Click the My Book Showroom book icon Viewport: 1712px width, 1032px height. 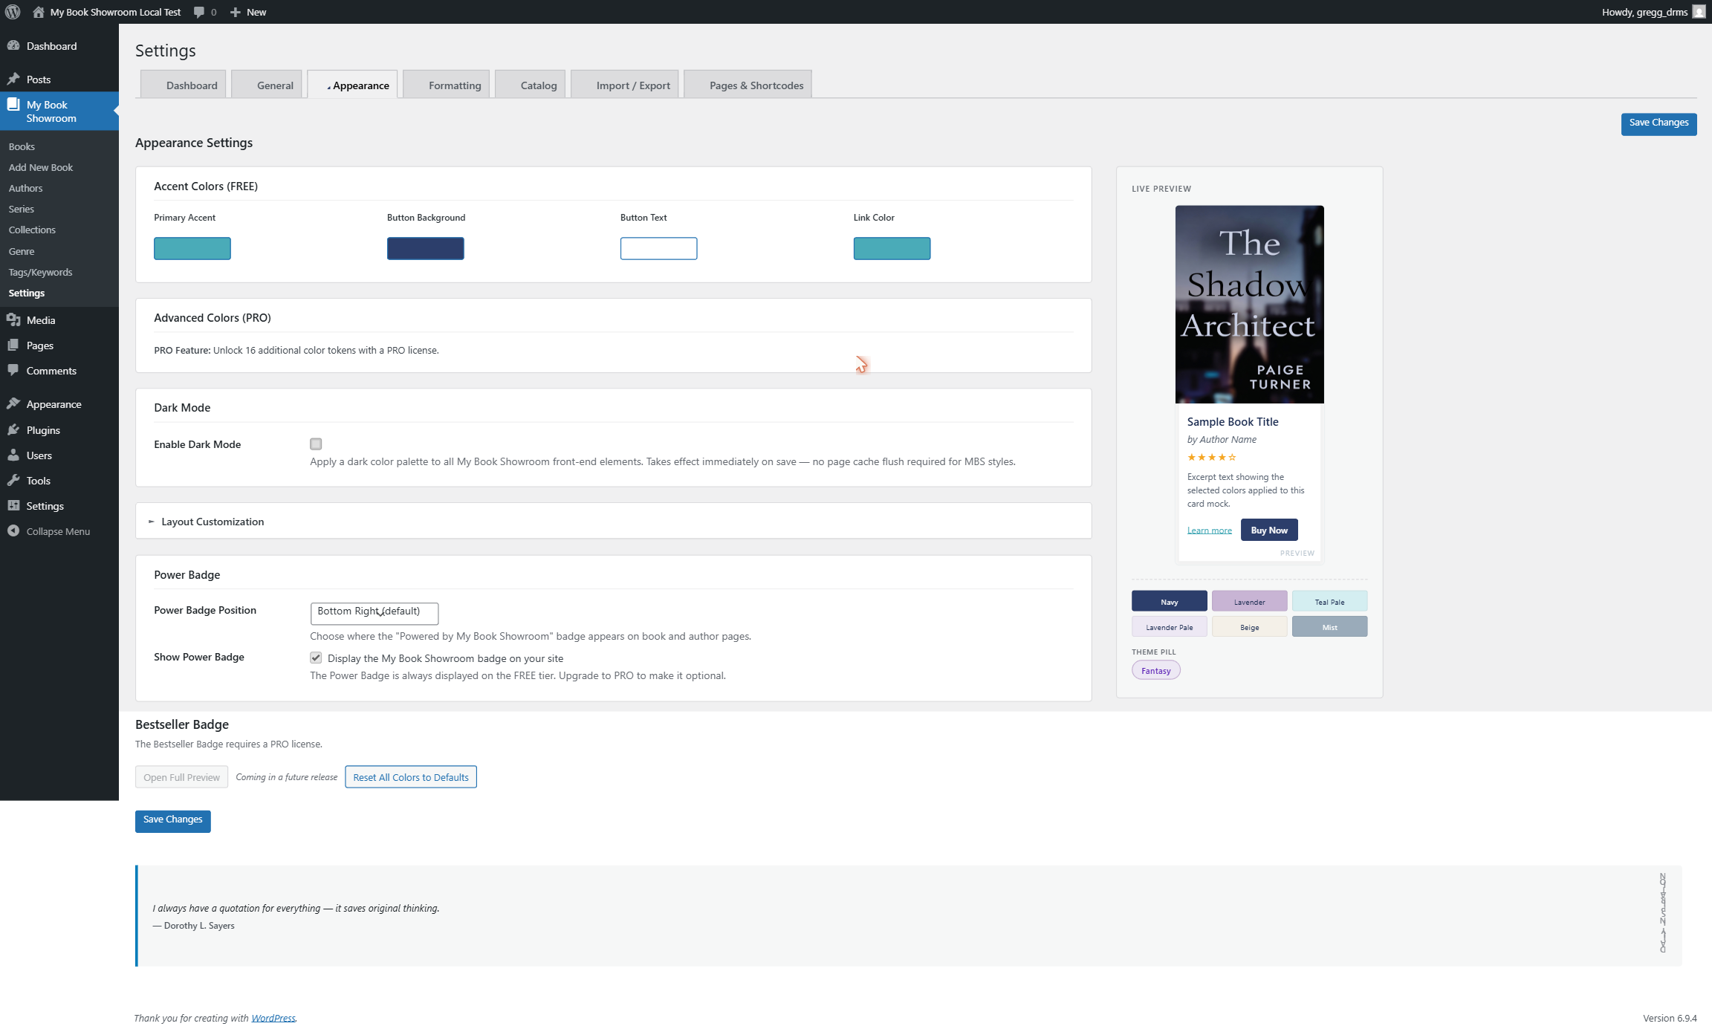[13, 105]
